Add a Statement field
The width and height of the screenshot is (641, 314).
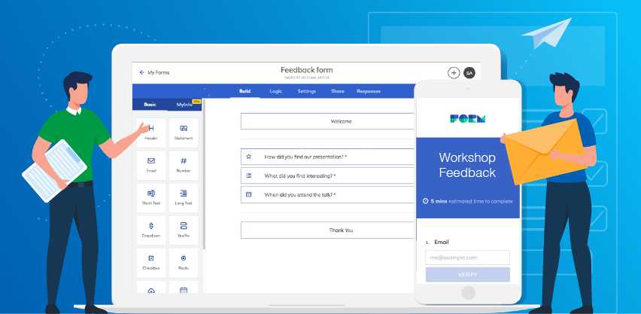click(184, 133)
